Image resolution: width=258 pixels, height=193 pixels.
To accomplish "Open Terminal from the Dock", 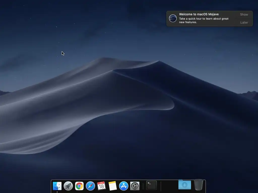I will (x=151, y=185).
